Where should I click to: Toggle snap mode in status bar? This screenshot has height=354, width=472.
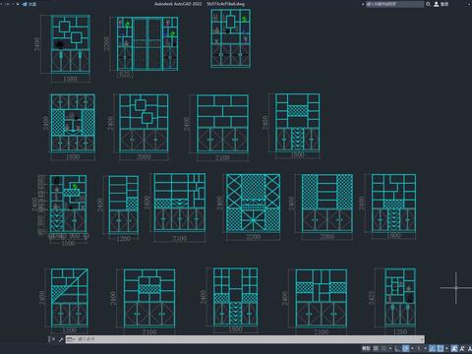383,348
